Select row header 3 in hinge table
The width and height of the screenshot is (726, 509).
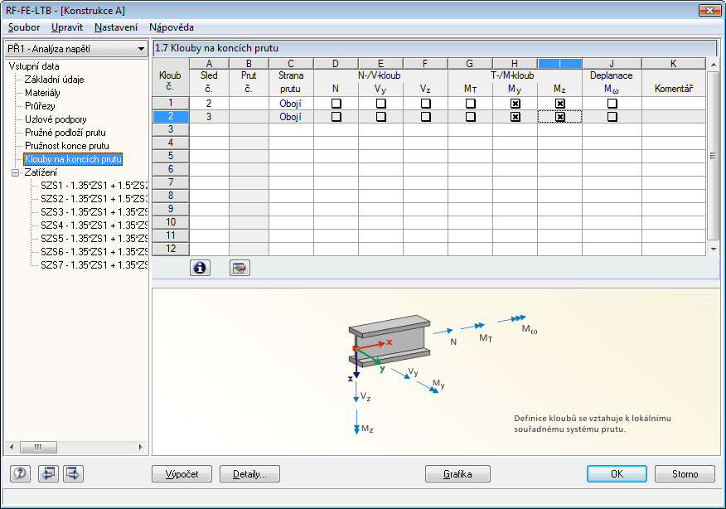pos(171,129)
